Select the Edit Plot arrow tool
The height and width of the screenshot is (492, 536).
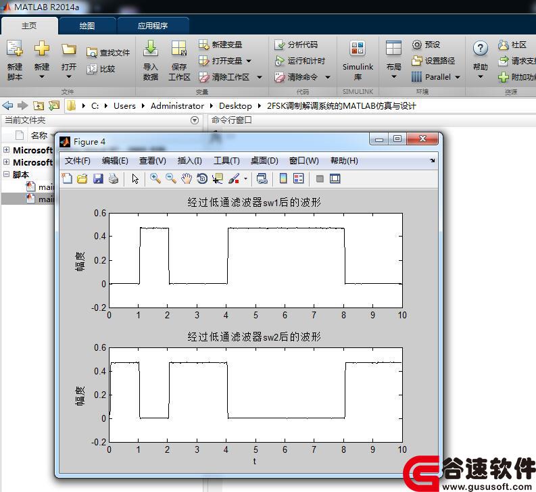[x=135, y=178]
